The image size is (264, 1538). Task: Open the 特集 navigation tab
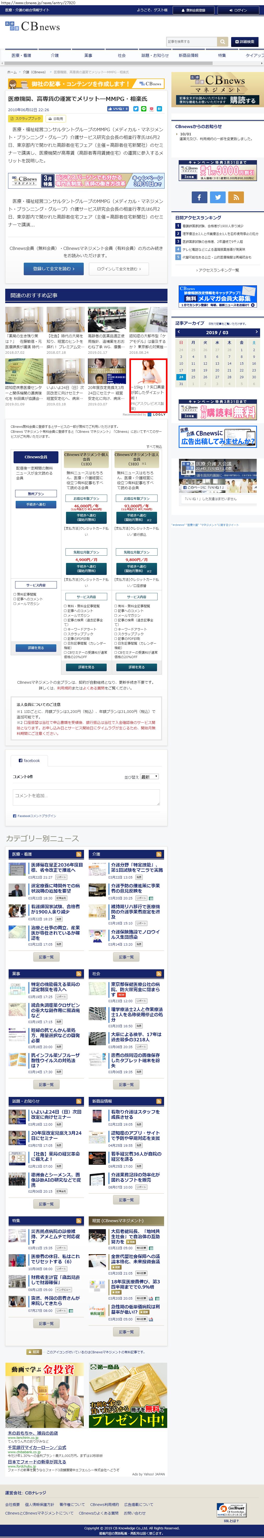click(x=222, y=56)
